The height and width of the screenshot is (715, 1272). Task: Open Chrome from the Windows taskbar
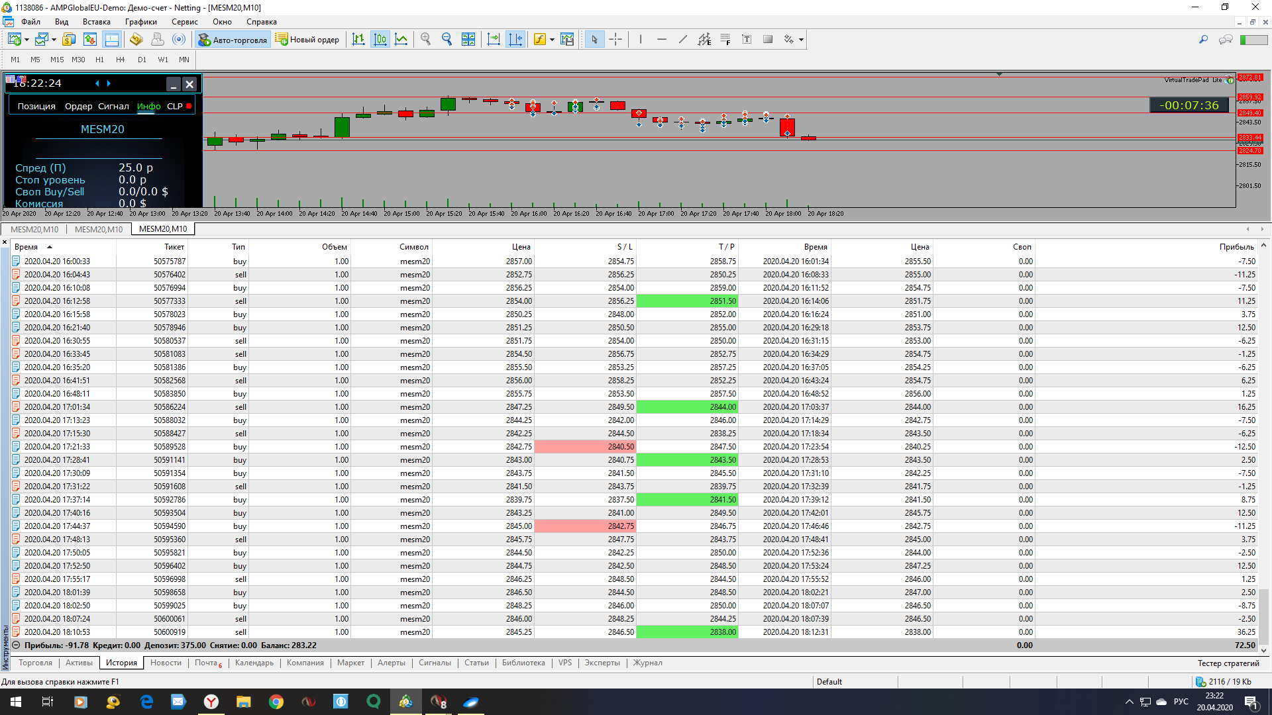[276, 702]
